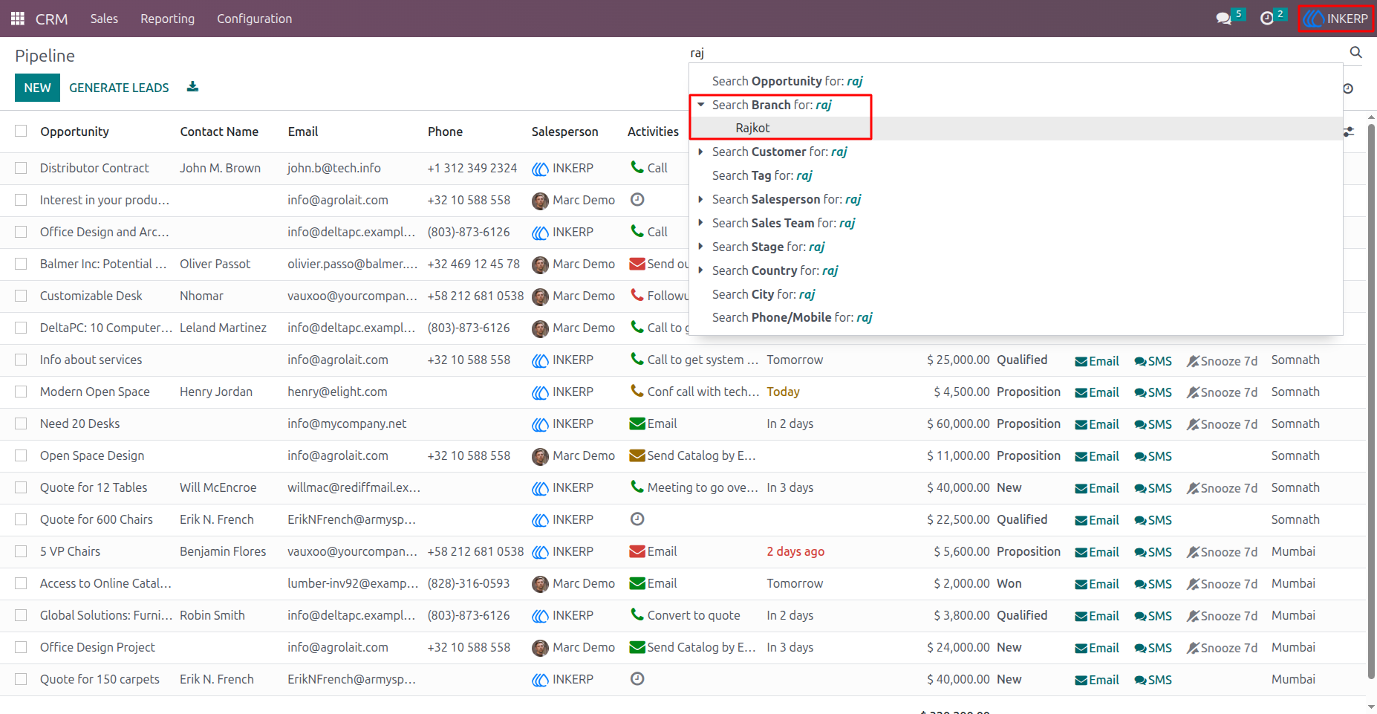Click the download import icon beside Generate Leads

click(x=192, y=87)
